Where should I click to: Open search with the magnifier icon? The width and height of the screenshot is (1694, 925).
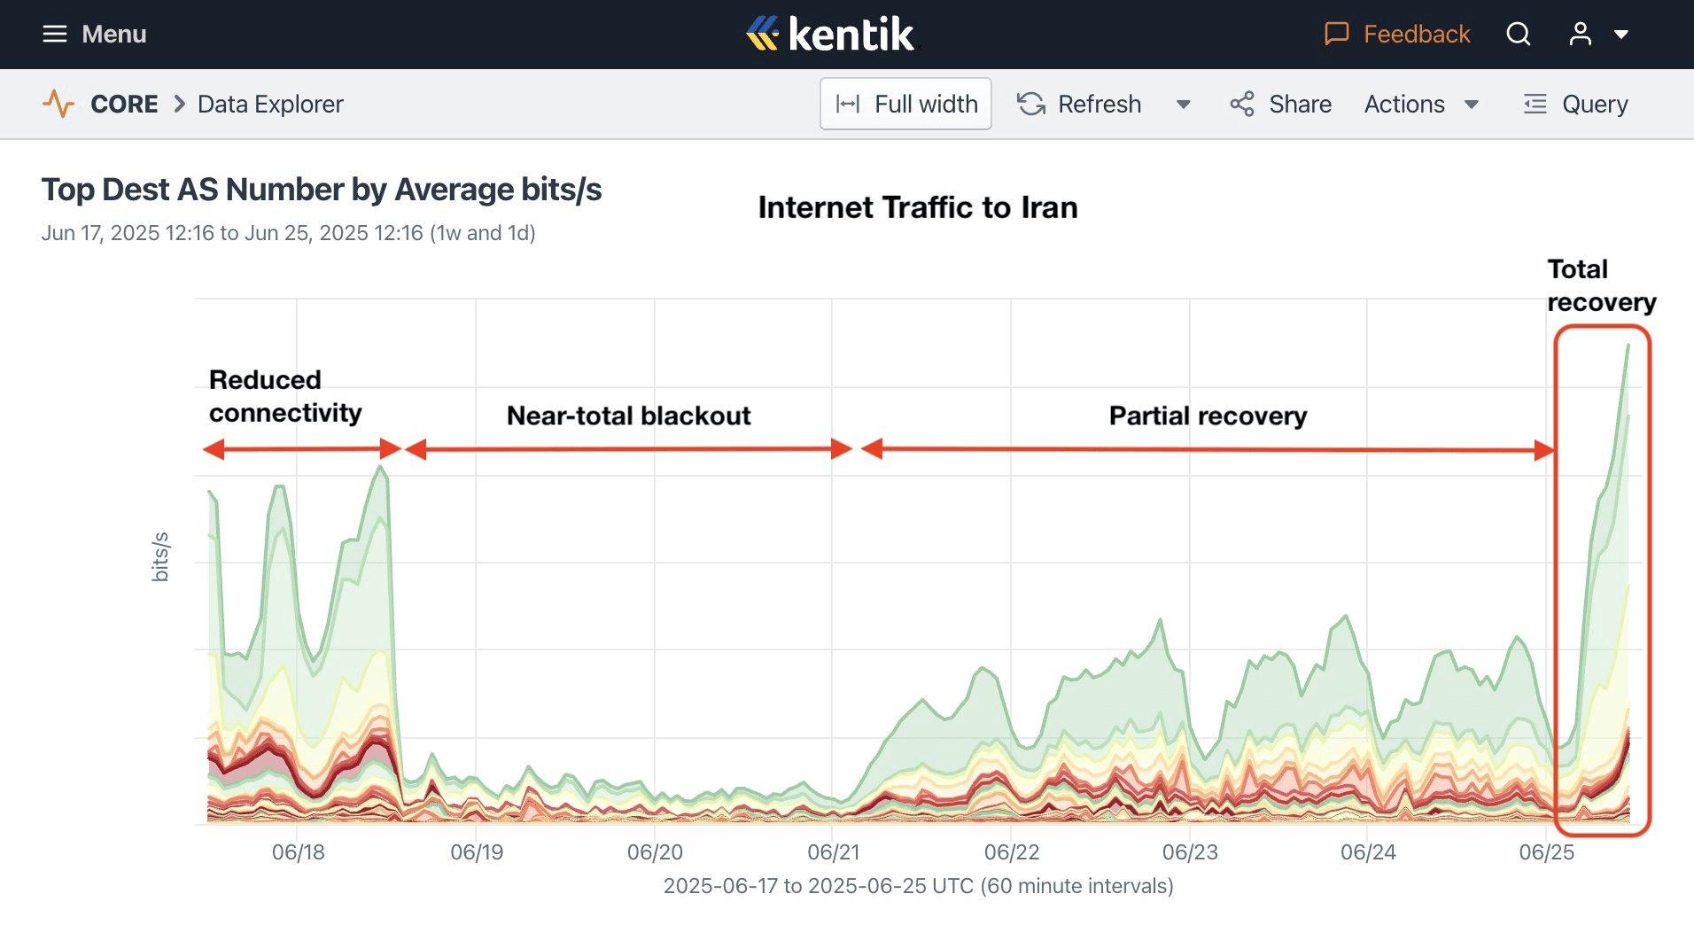pyautogui.click(x=1519, y=35)
